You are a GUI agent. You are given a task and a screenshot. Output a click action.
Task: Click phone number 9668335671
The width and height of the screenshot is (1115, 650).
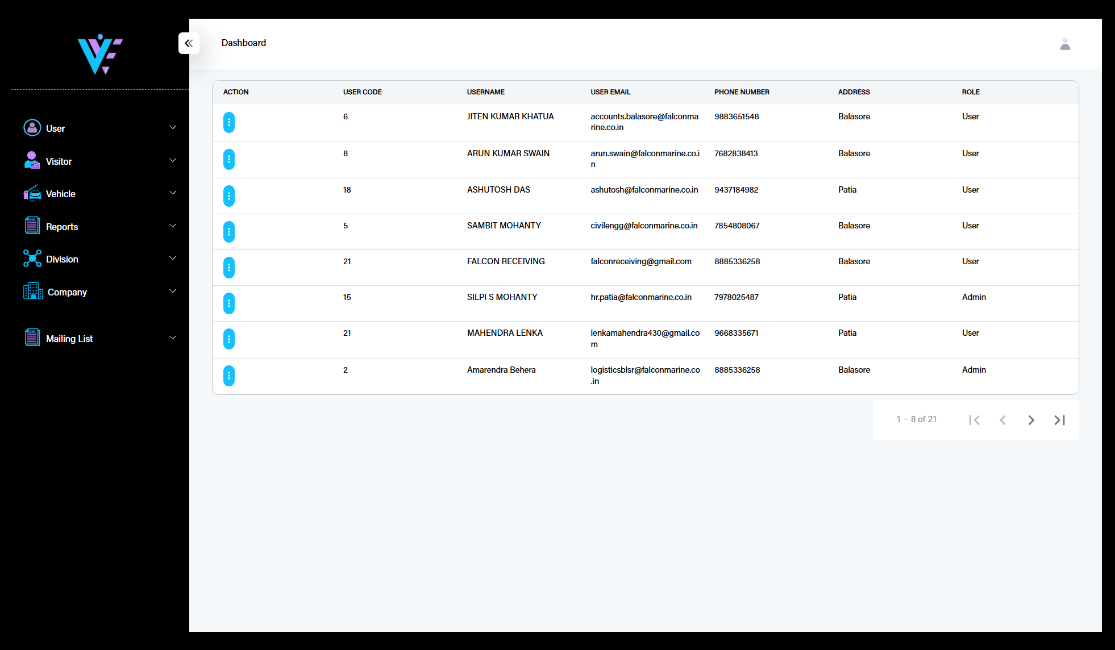[x=737, y=333]
